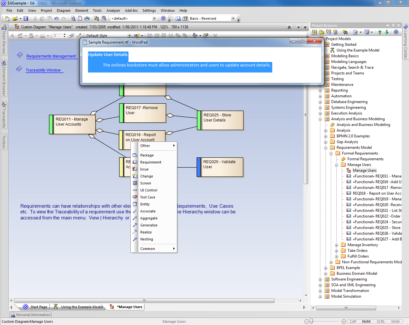This screenshot has height=325, width=409.
Task: Open the Default Style dropdown
Action: pyautogui.click(x=129, y=36)
